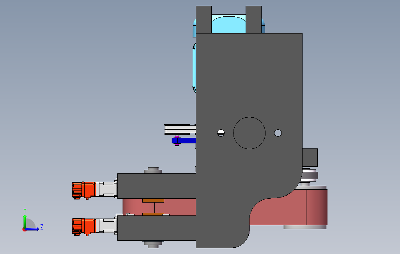Select the cyan motor housing at the top
400x254 pixels.
228,25
